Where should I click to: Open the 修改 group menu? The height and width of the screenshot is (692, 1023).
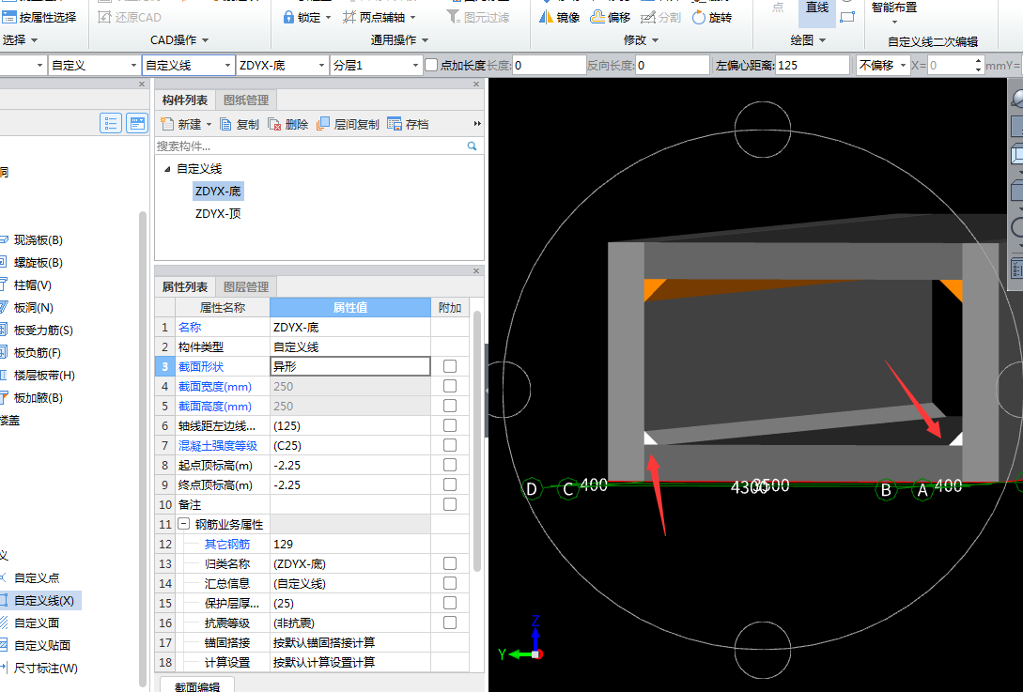[641, 40]
